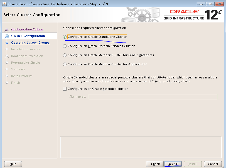Click the Cluster Configuration step marker icon

7,36
